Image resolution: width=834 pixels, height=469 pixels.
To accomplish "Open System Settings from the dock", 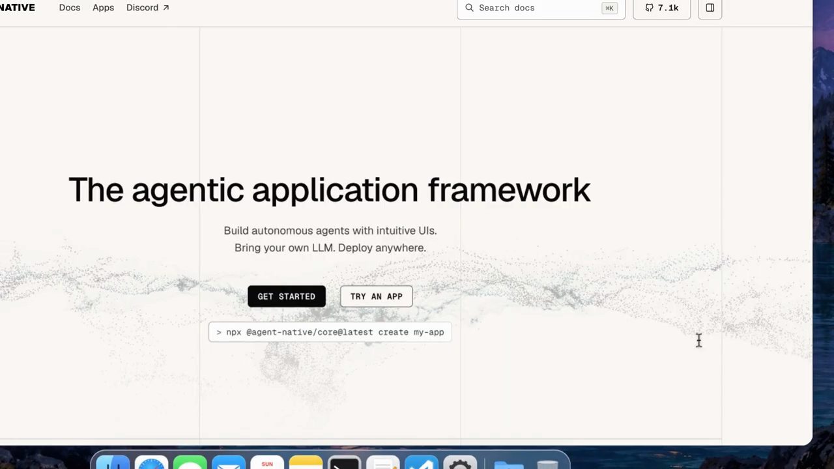I will tap(460, 463).
